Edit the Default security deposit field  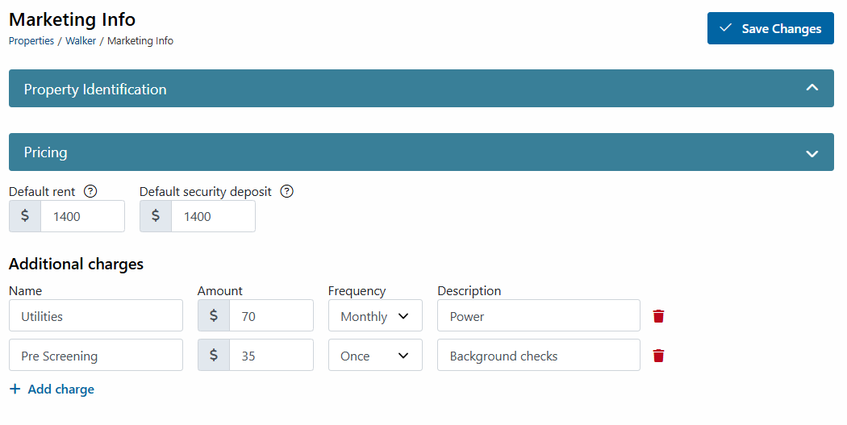pyautogui.click(x=214, y=216)
